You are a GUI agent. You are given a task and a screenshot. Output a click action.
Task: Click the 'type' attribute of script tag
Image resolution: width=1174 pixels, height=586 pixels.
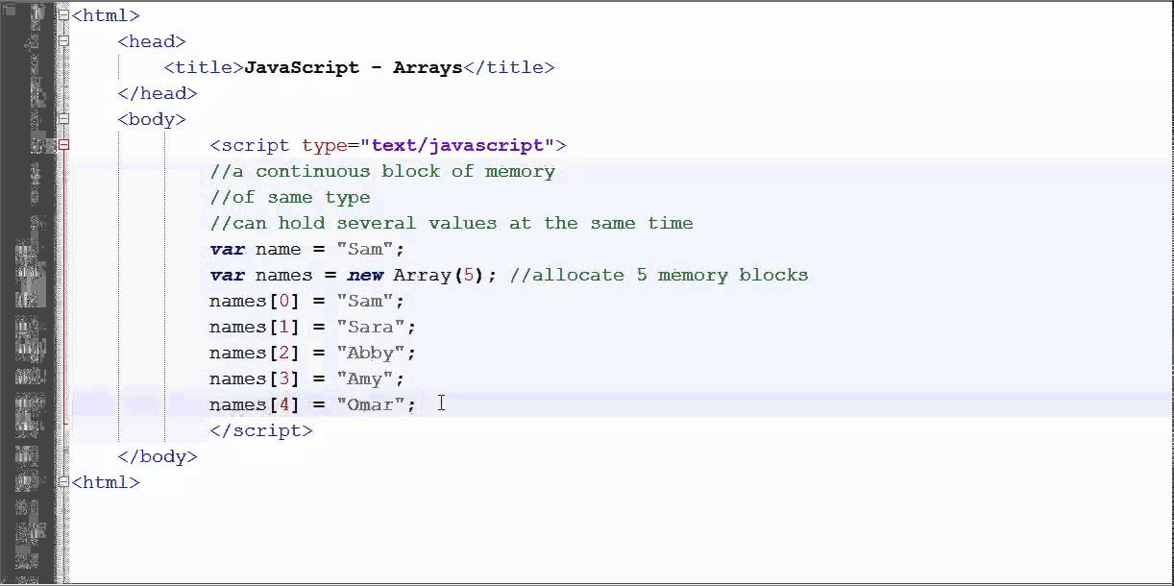click(325, 145)
